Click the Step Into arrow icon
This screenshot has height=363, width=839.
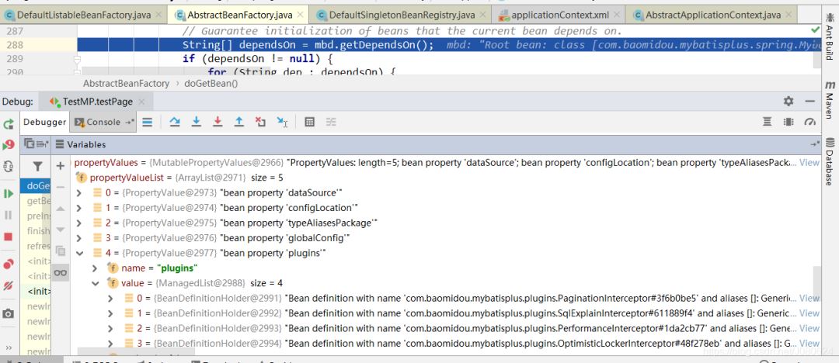pyautogui.click(x=197, y=122)
